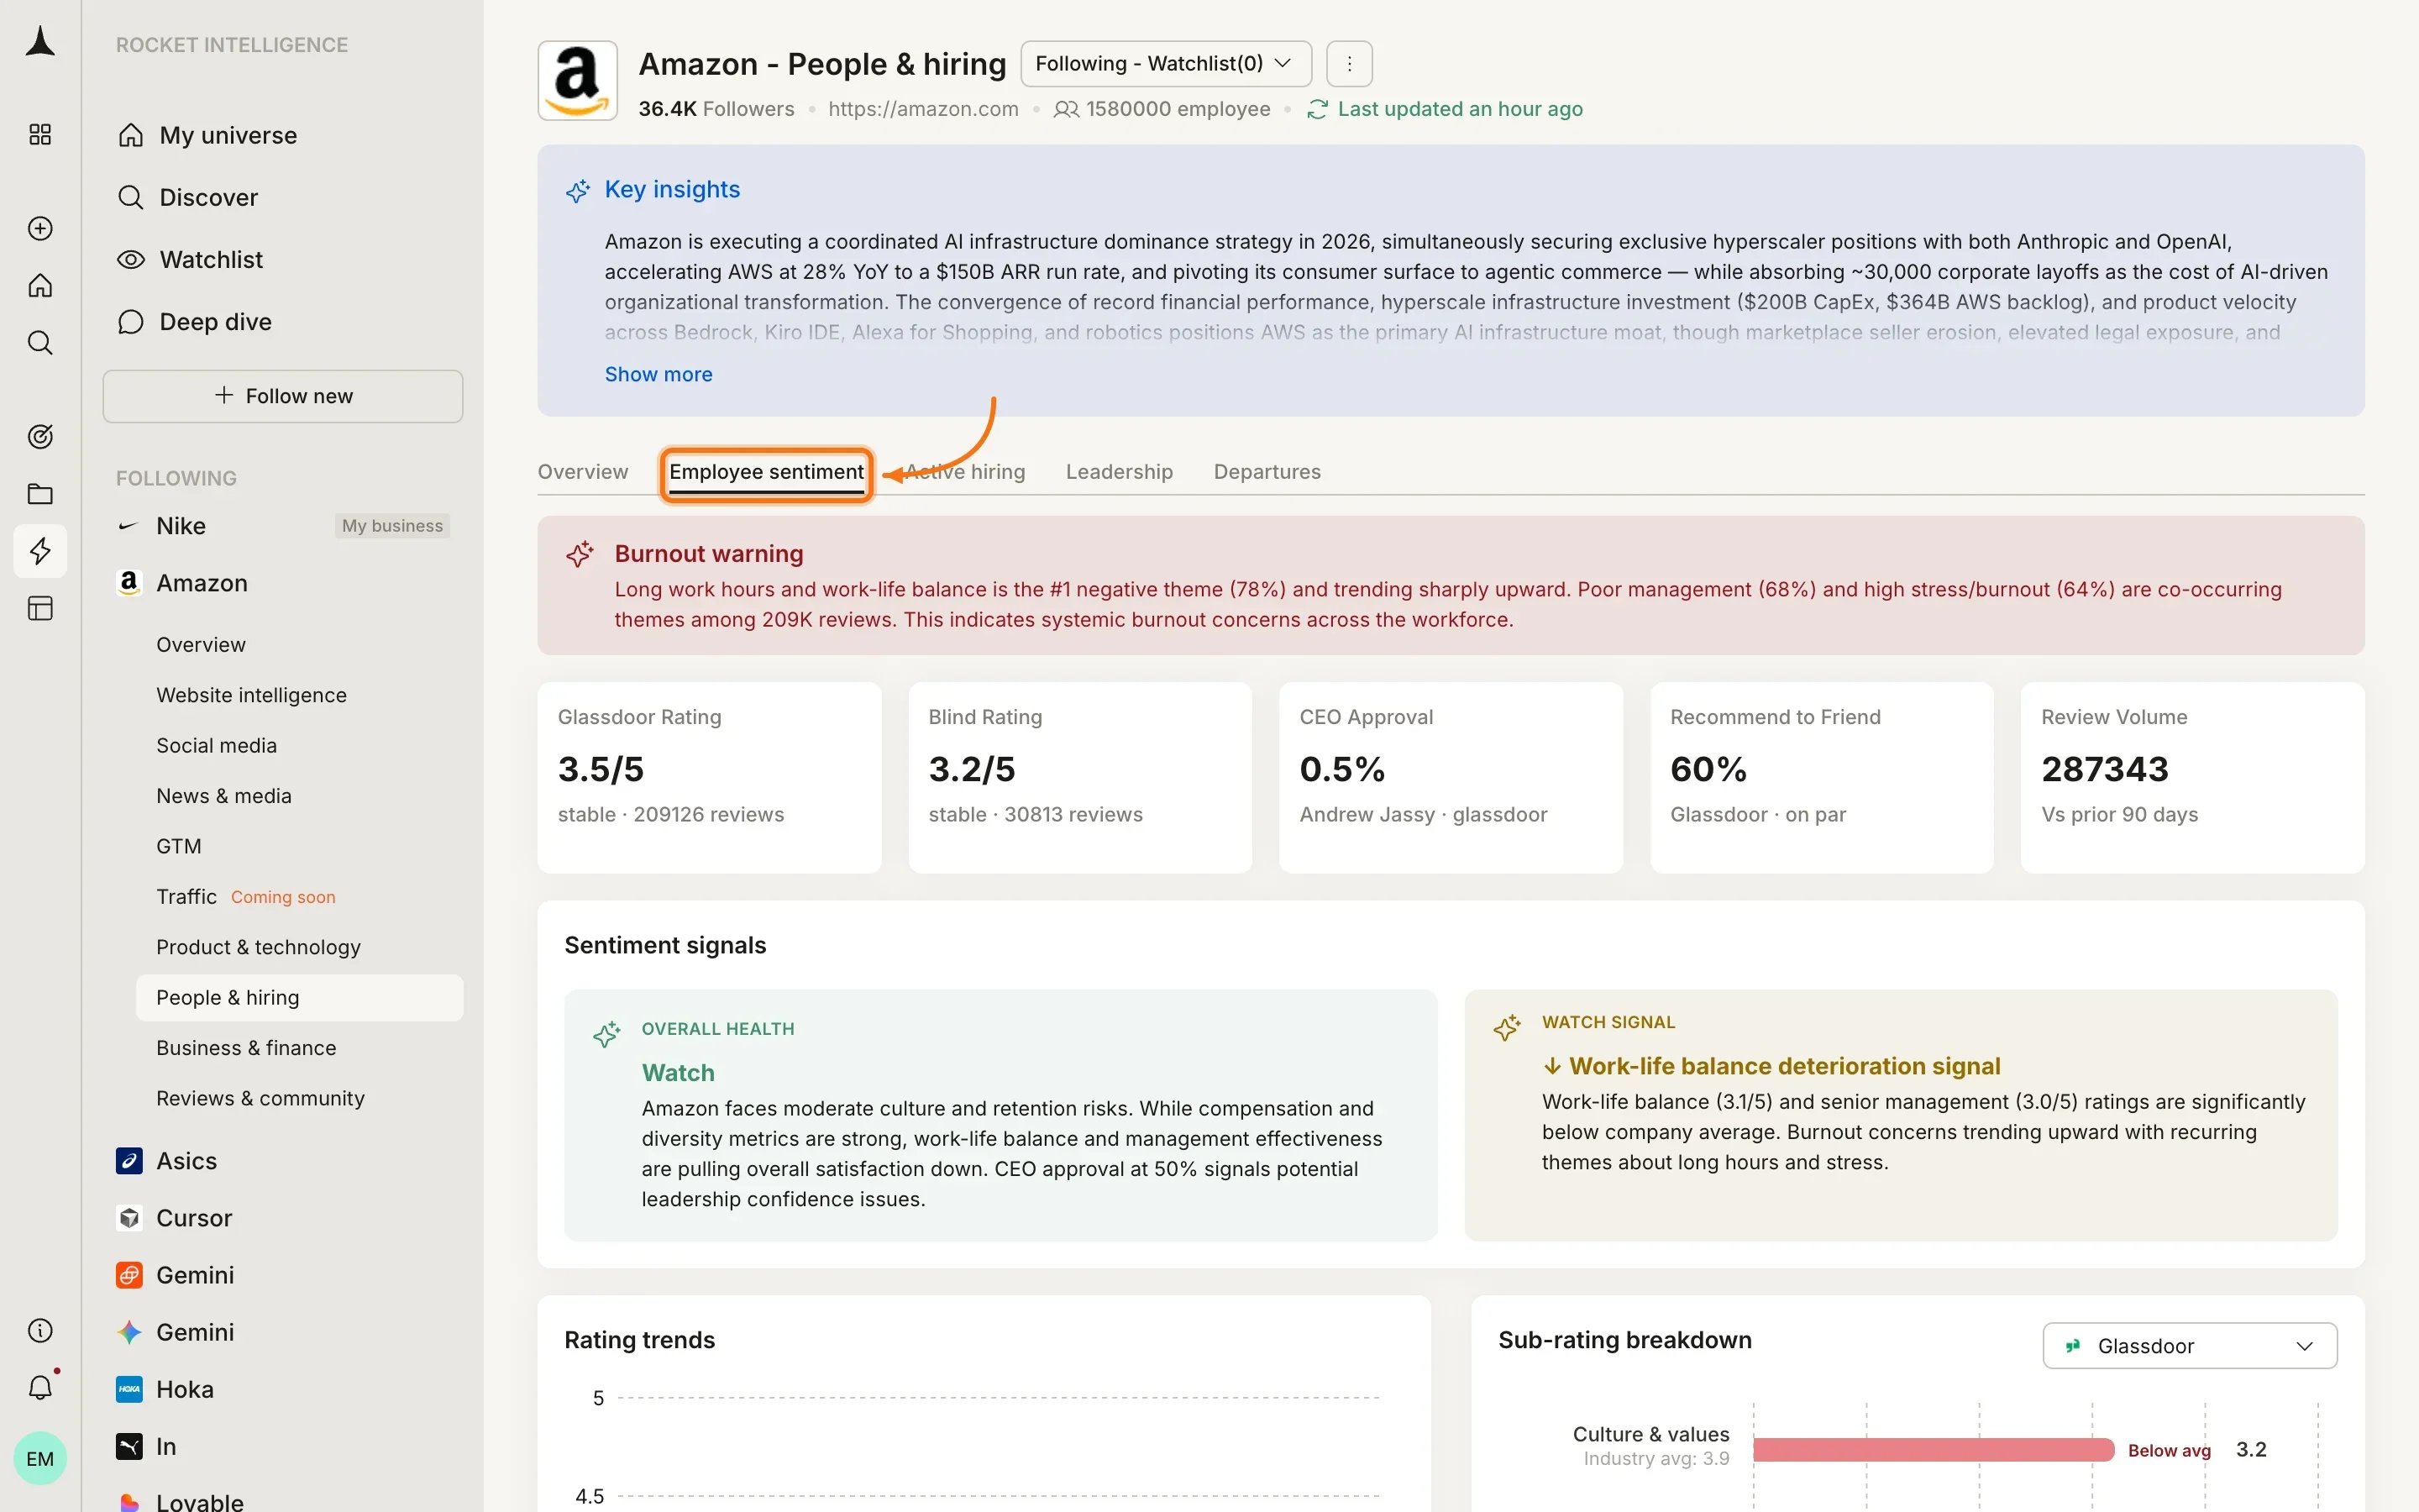Click the Hoka logo icon in Following list

pyautogui.click(x=129, y=1389)
